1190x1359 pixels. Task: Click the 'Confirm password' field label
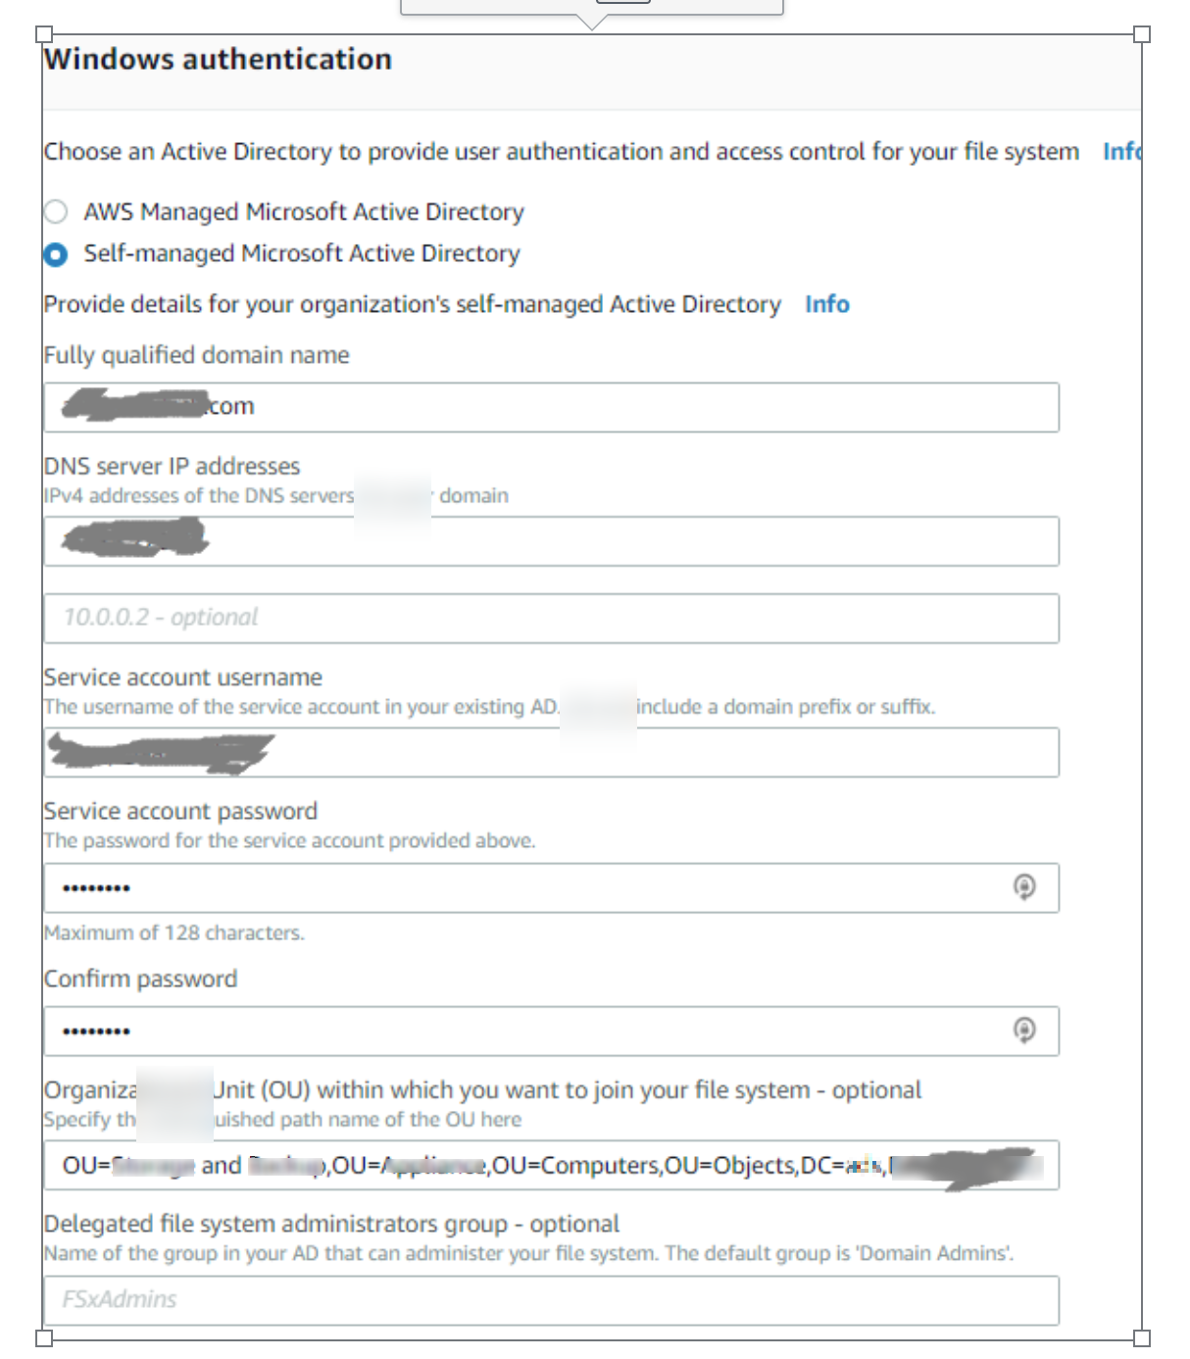pyautogui.click(x=140, y=980)
